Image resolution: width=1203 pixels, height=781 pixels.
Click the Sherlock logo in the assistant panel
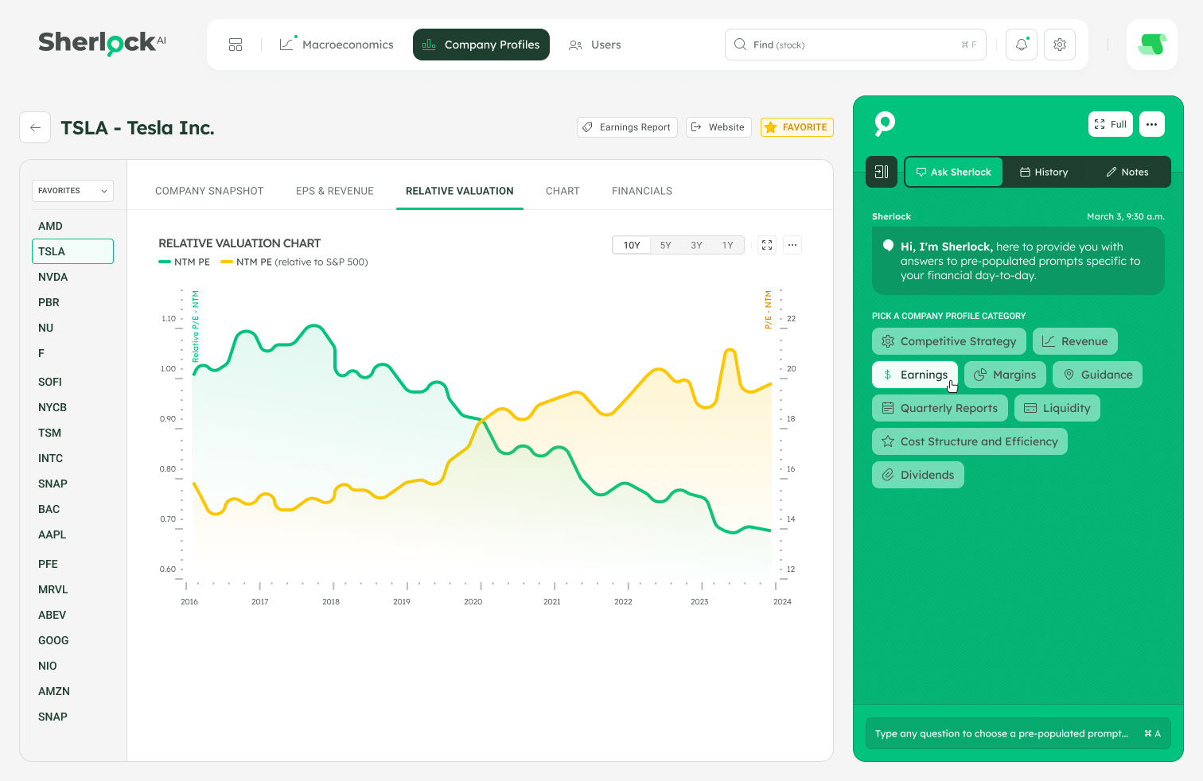point(885,123)
